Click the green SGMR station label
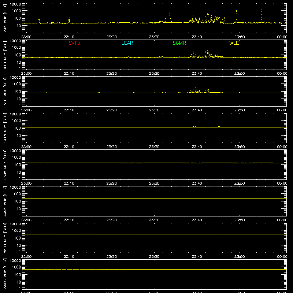 point(179,43)
